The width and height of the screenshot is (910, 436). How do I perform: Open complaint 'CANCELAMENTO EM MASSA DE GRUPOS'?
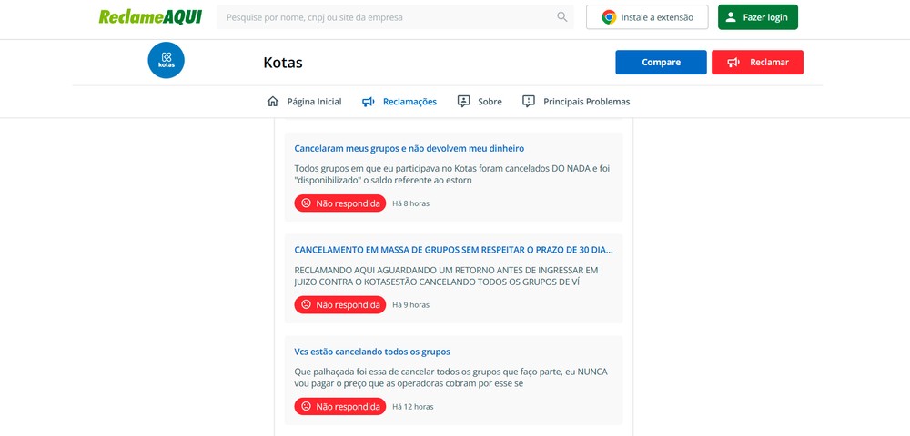click(x=453, y=250)
